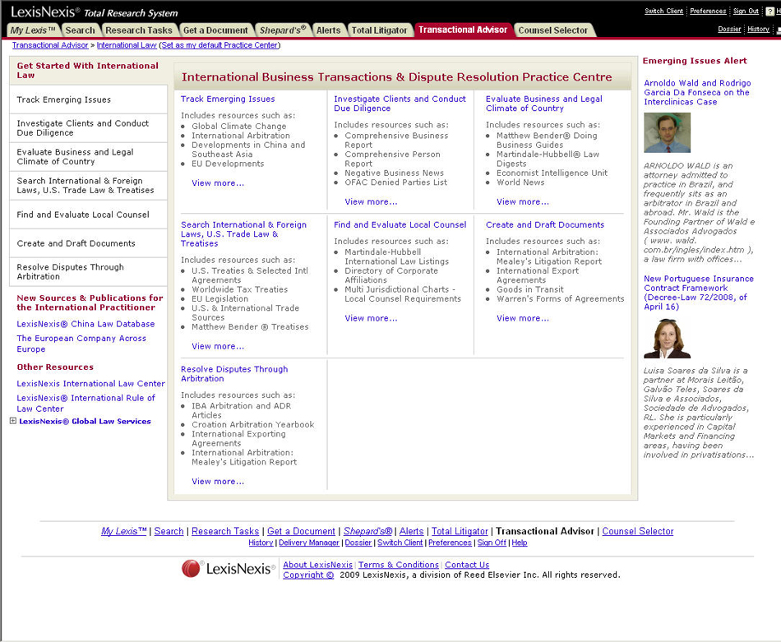The image size is (781, 642).
Task: View more under Investigate Clients section
Action: (371, 201)
